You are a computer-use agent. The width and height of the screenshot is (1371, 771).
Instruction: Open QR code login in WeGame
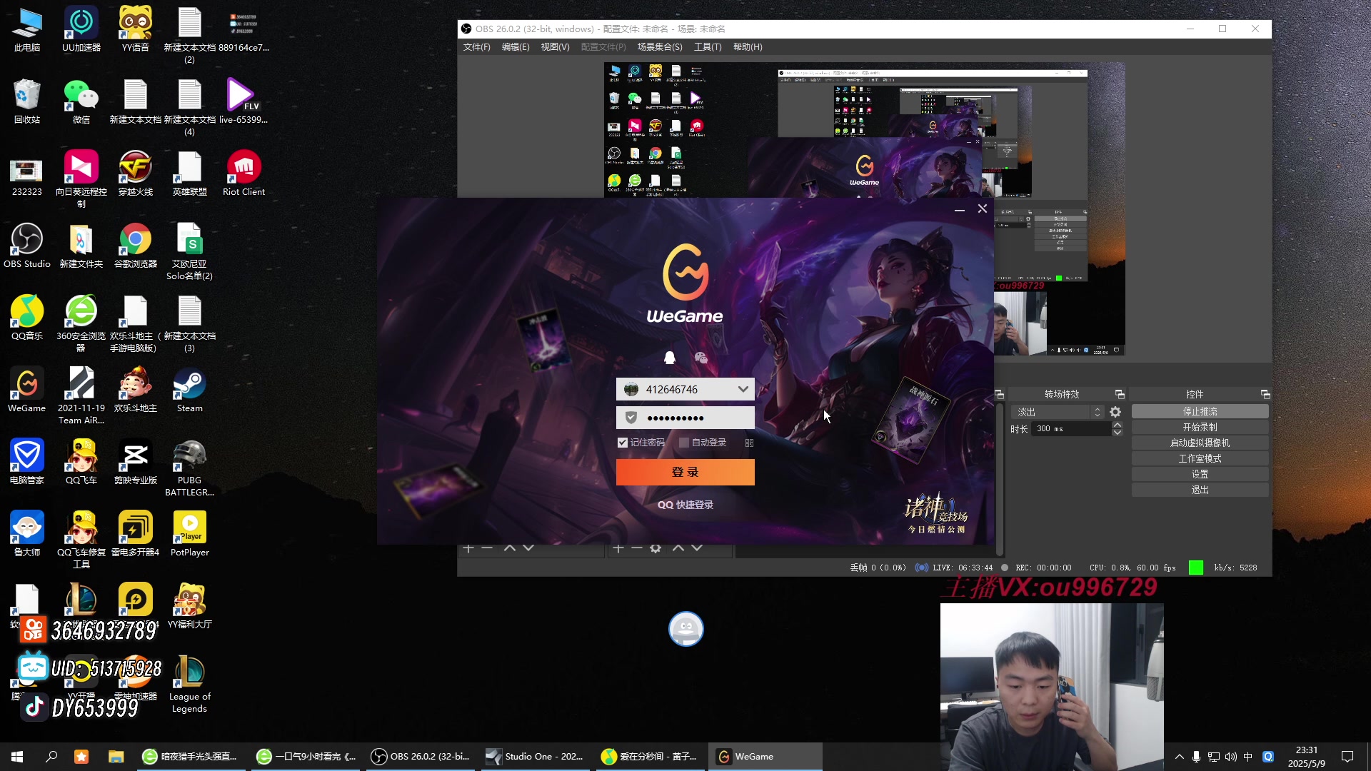point(749,443)
